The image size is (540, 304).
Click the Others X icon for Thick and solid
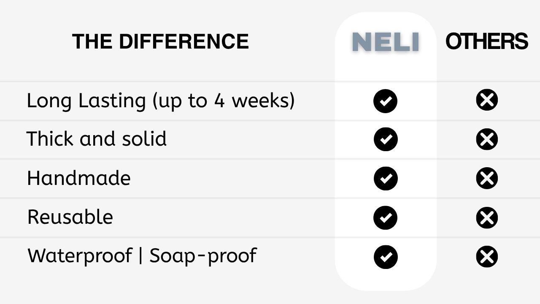point(487,139)
